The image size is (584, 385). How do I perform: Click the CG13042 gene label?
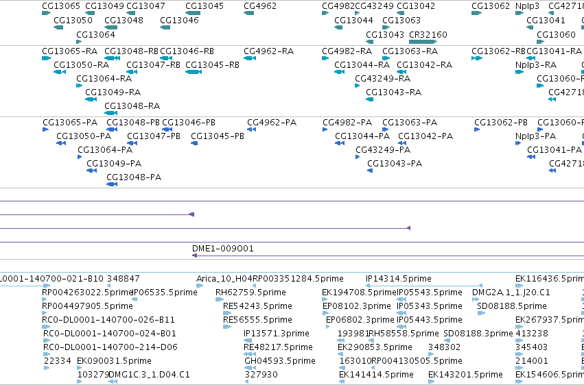point(416,6)
